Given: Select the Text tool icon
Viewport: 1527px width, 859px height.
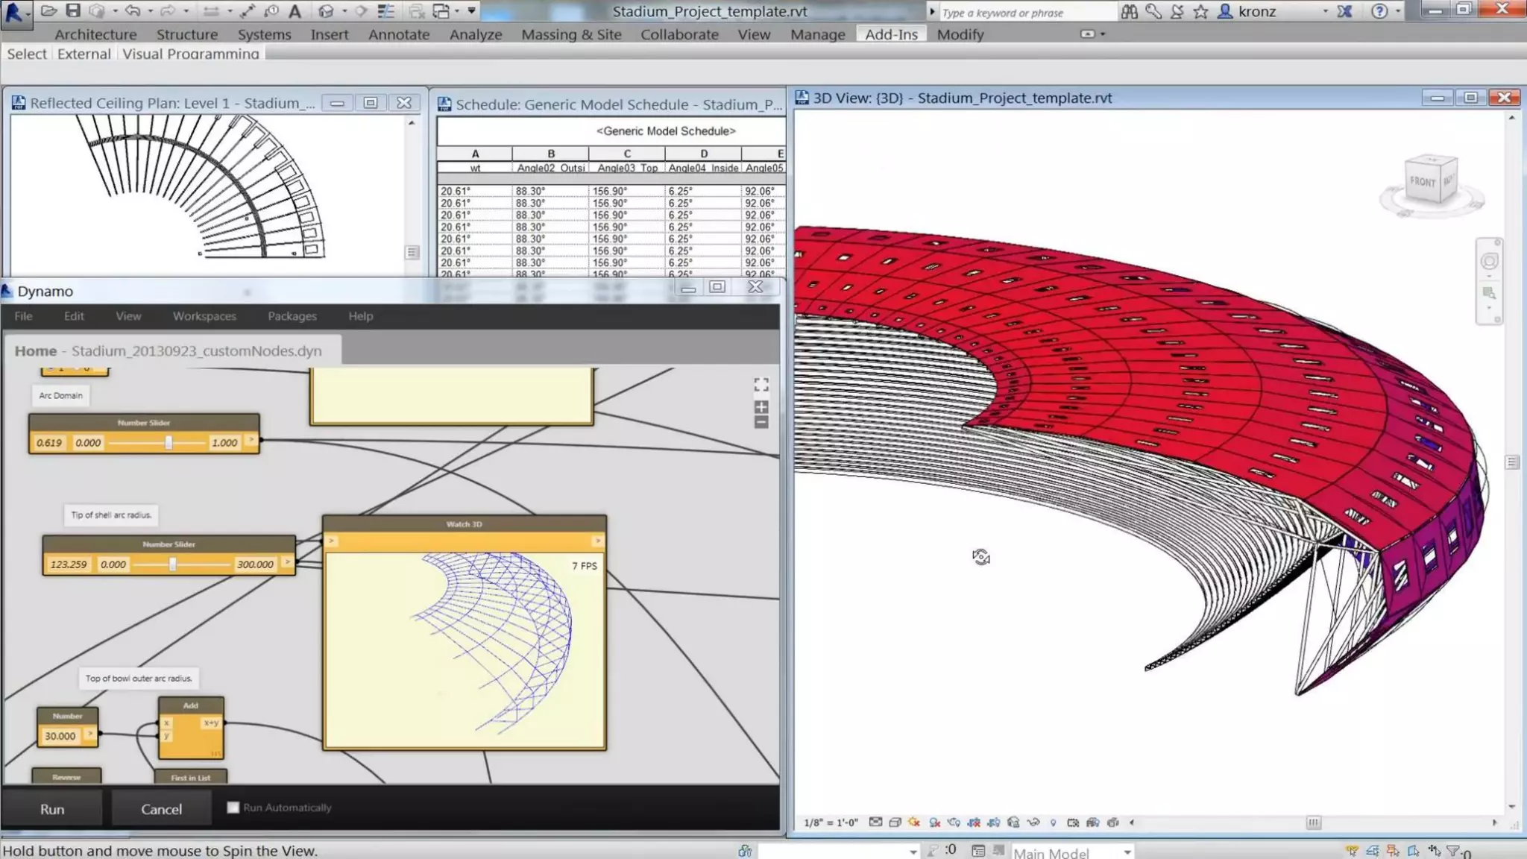Looking at the screenshot, I should pos(295,11).
